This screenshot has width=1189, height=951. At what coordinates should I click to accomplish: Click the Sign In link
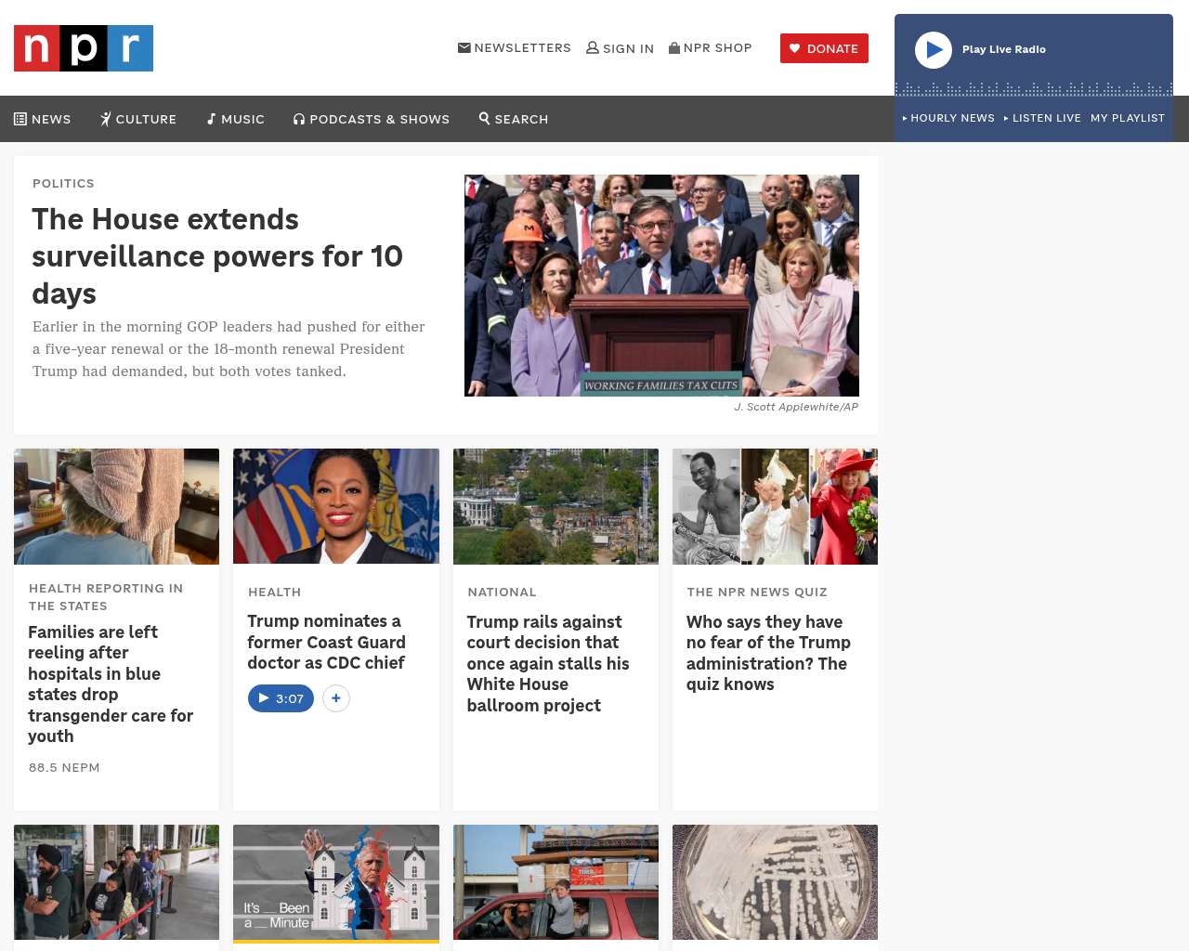point(621,48)
